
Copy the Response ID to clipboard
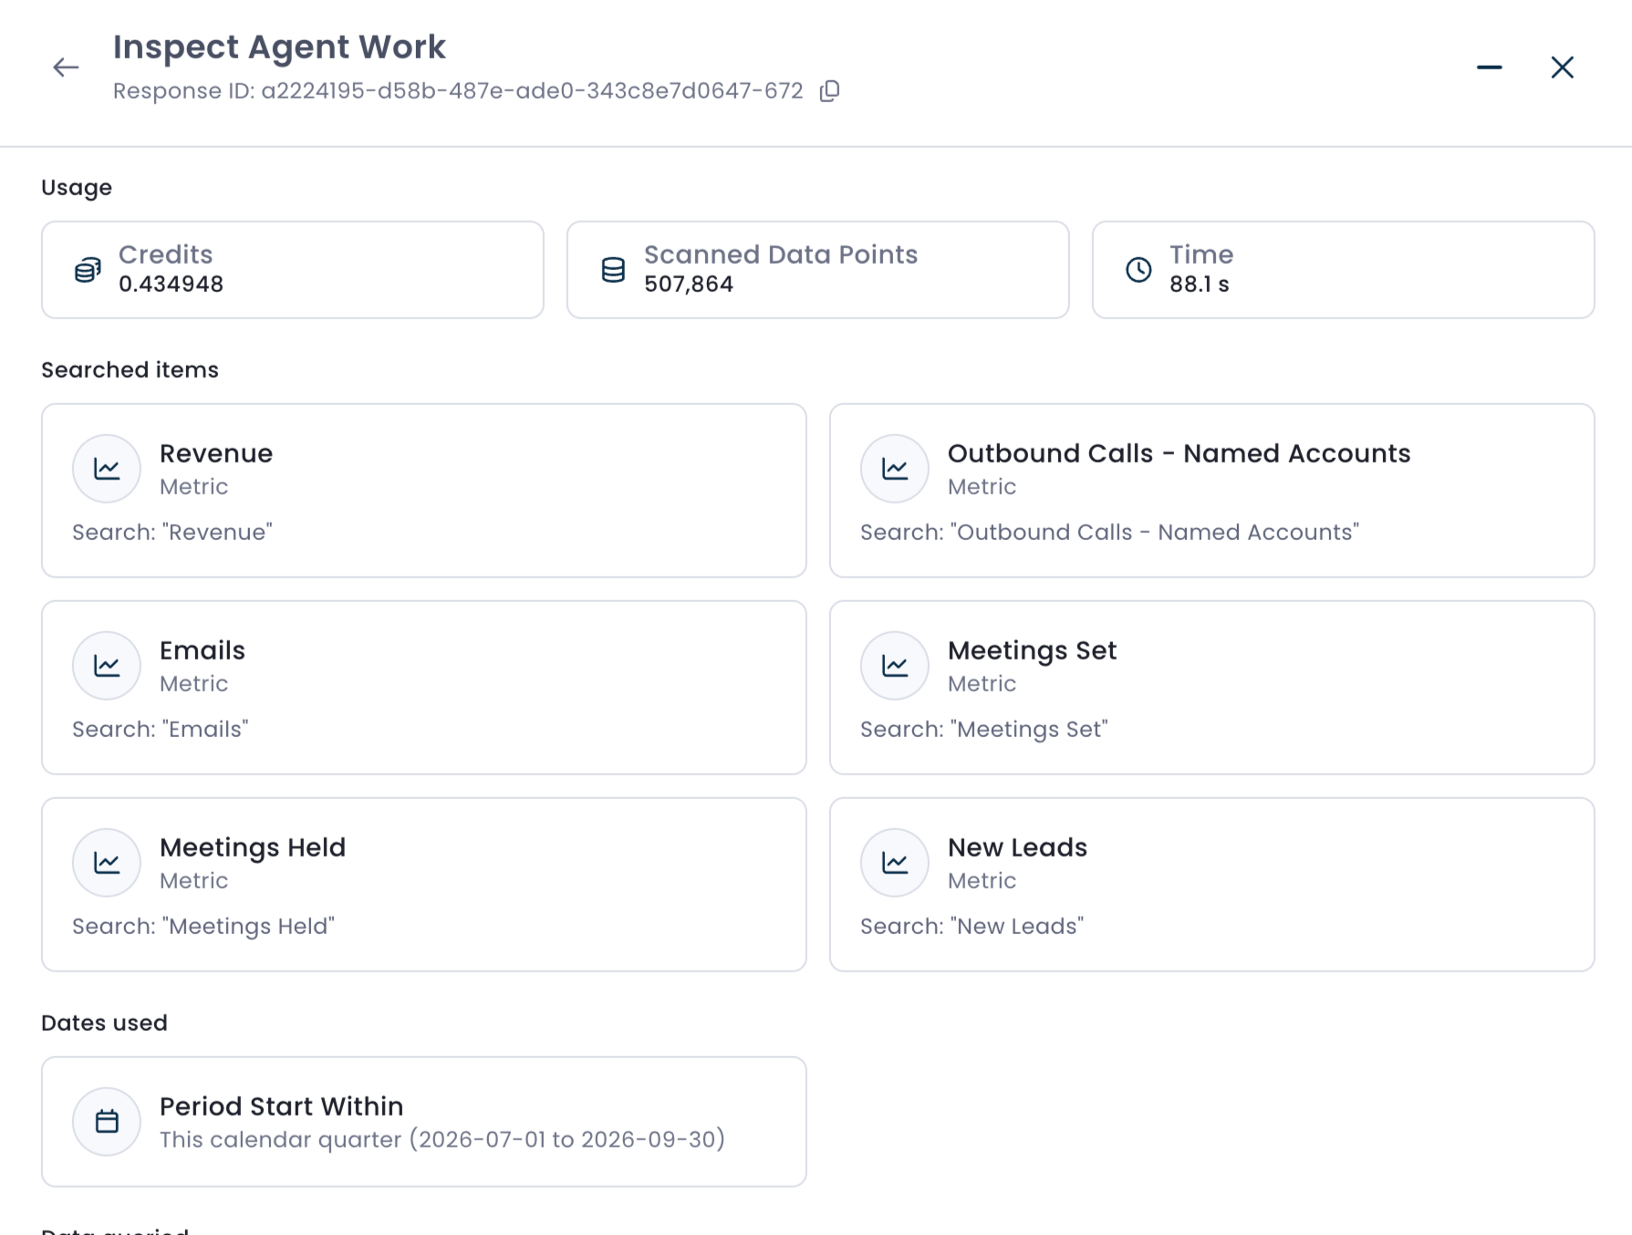[x=829, y=91]
